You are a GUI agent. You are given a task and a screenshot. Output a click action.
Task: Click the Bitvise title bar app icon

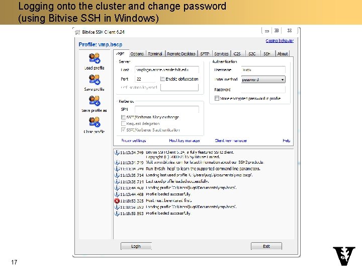tap(77, 32)
